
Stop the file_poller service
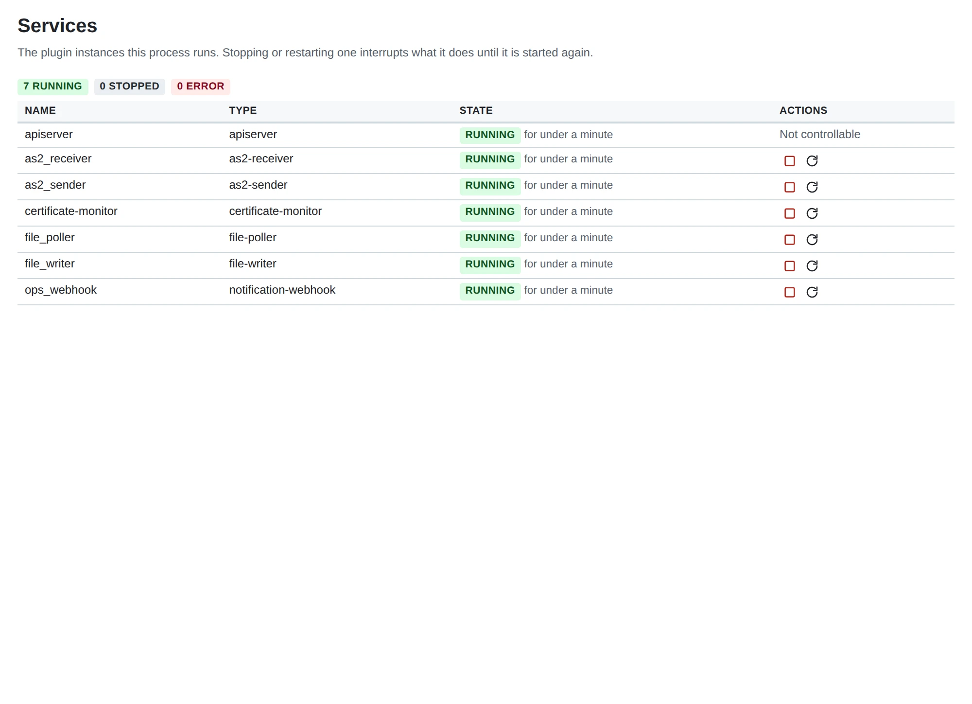[790, 240]
